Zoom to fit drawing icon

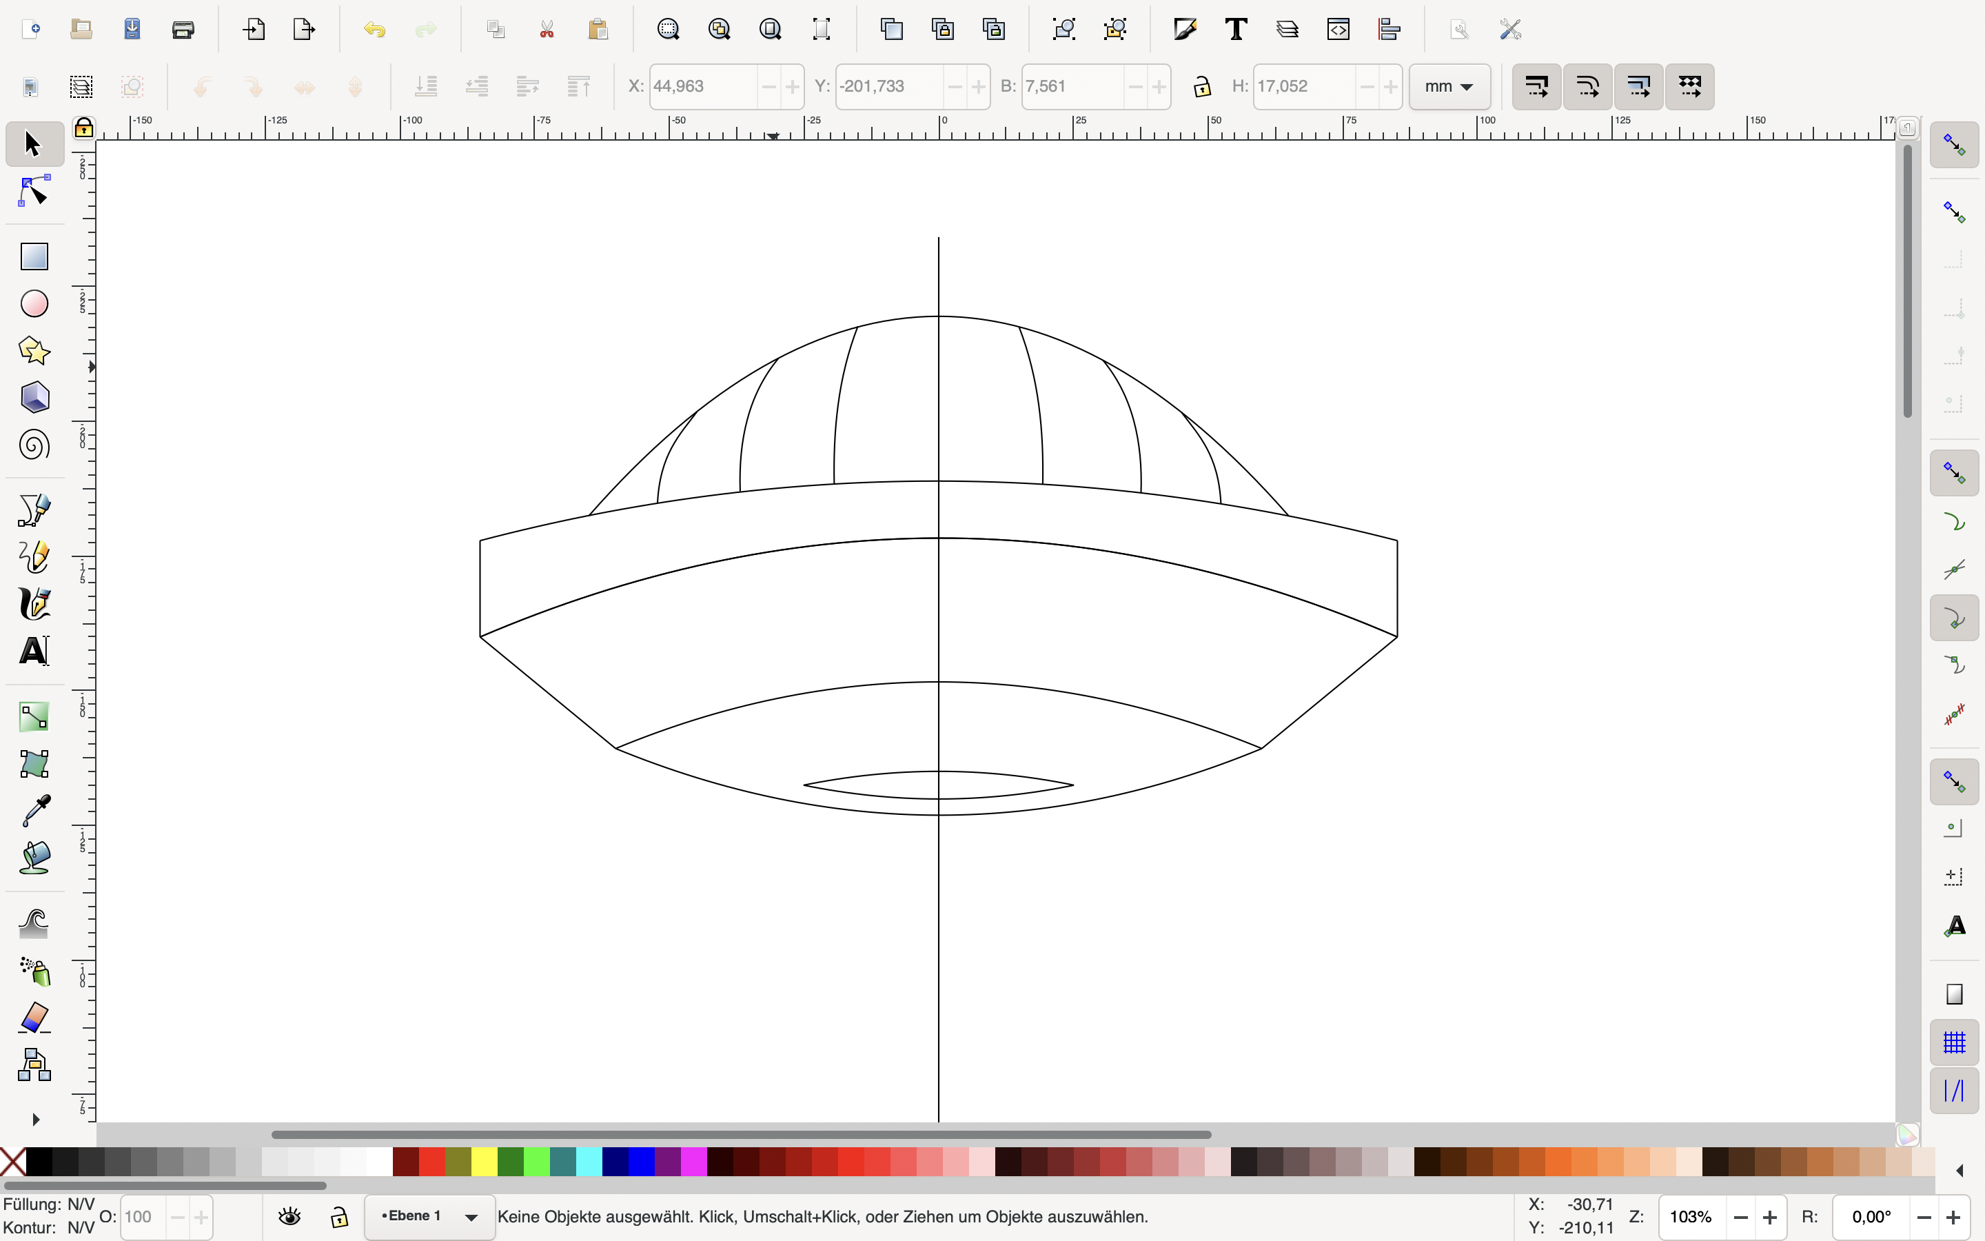tap(720, 30)
